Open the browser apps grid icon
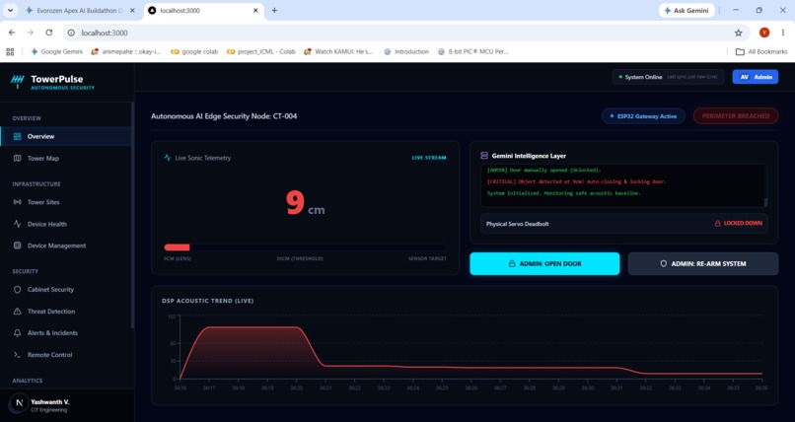 point(10,51)
